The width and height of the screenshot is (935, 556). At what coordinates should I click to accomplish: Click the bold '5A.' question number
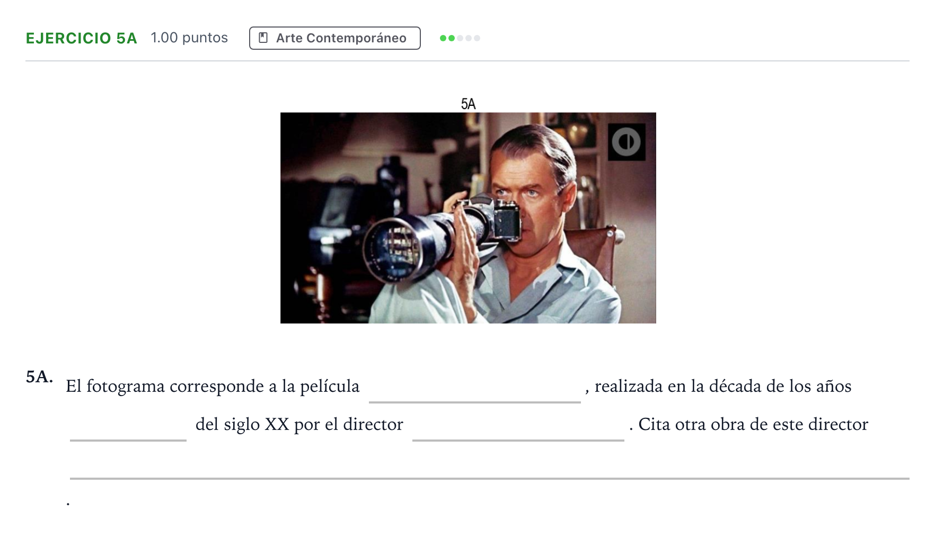(x=40, y=376)
